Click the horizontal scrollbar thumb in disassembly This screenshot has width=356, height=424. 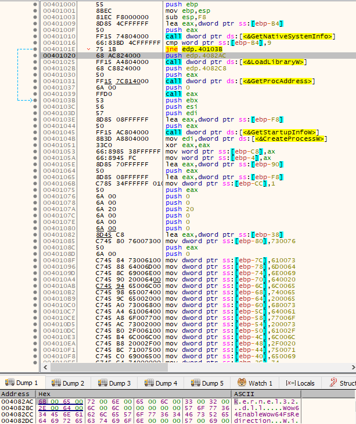(109, 367)
